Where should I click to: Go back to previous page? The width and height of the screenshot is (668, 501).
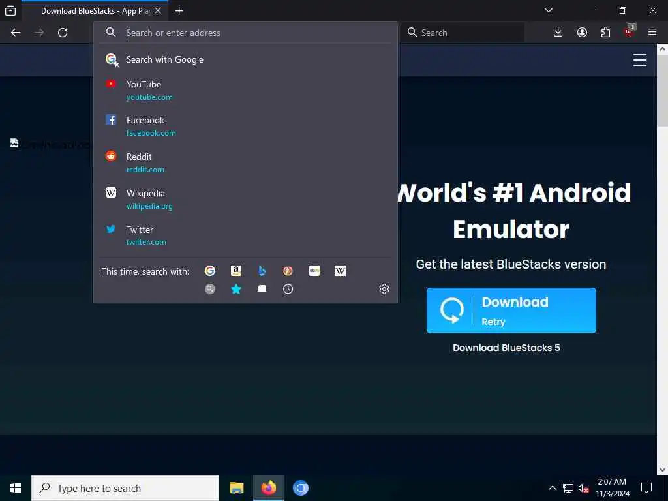16,33
